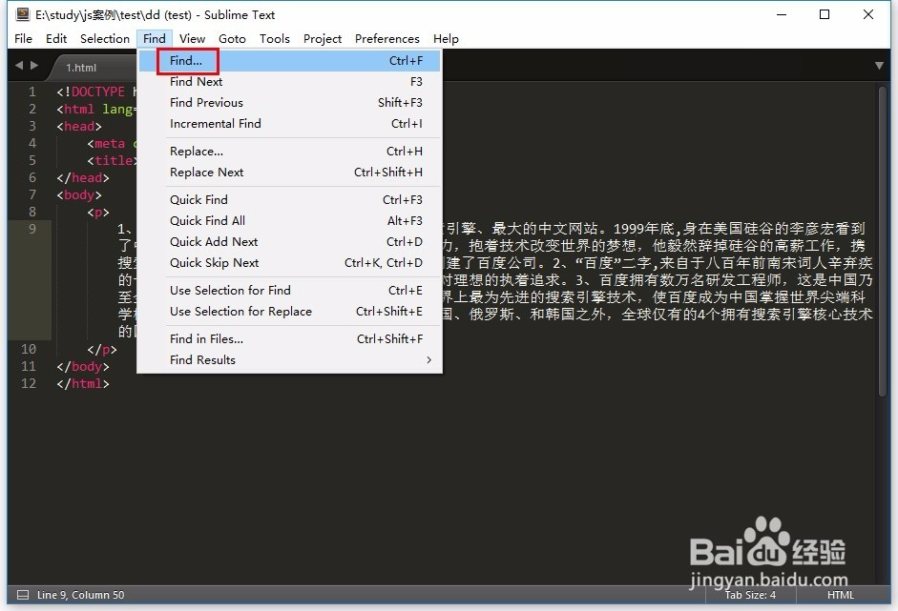
Task: Choose Replace... menu entry
Action: (290, 151)
